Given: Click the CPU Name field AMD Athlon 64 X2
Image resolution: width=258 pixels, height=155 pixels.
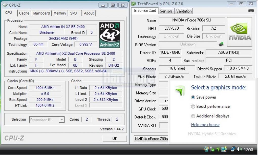Looking at the screenshot, I should pyautogui.click(x=63, y=27).
